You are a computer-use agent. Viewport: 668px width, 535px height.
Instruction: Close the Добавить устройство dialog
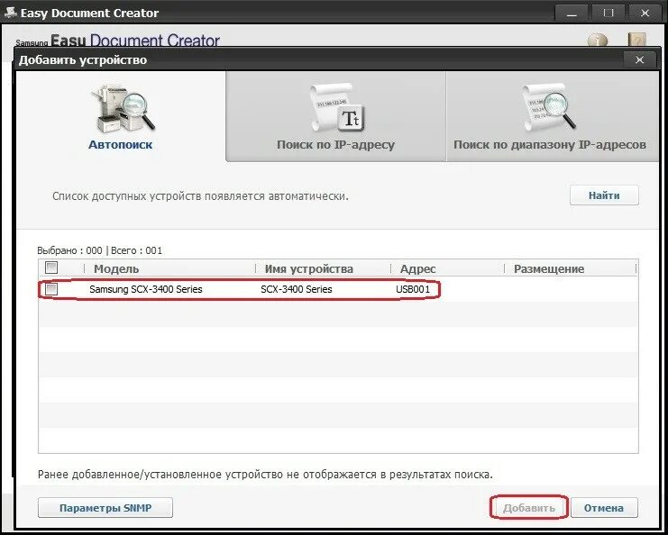(639, 60)
